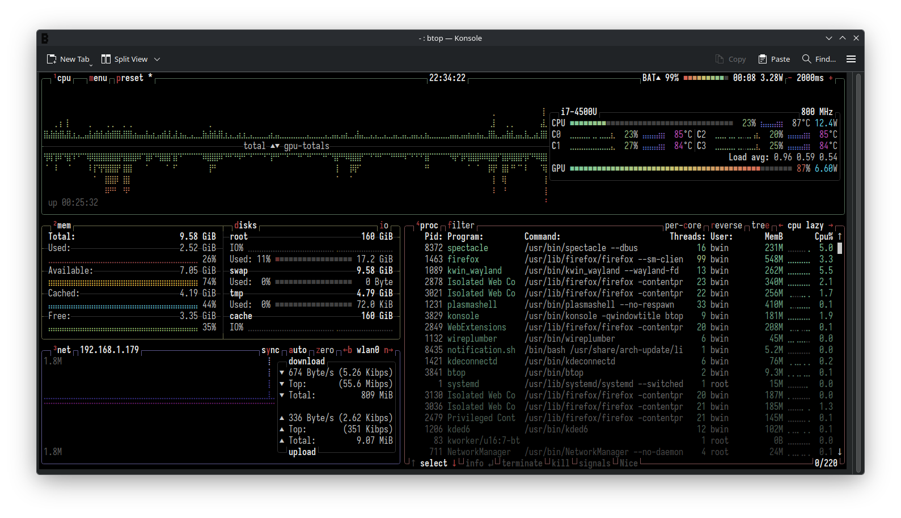Toggle per-core CPU usage in proc
The width and height of the screenshot is (901, 518).
[x=683, y=226]
